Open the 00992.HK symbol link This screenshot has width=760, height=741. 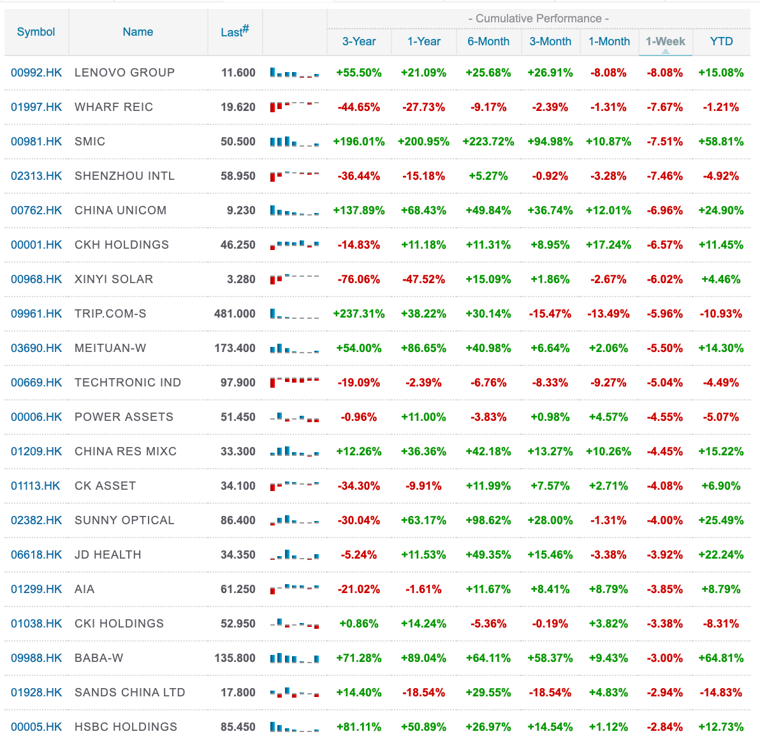click(36, 72)
